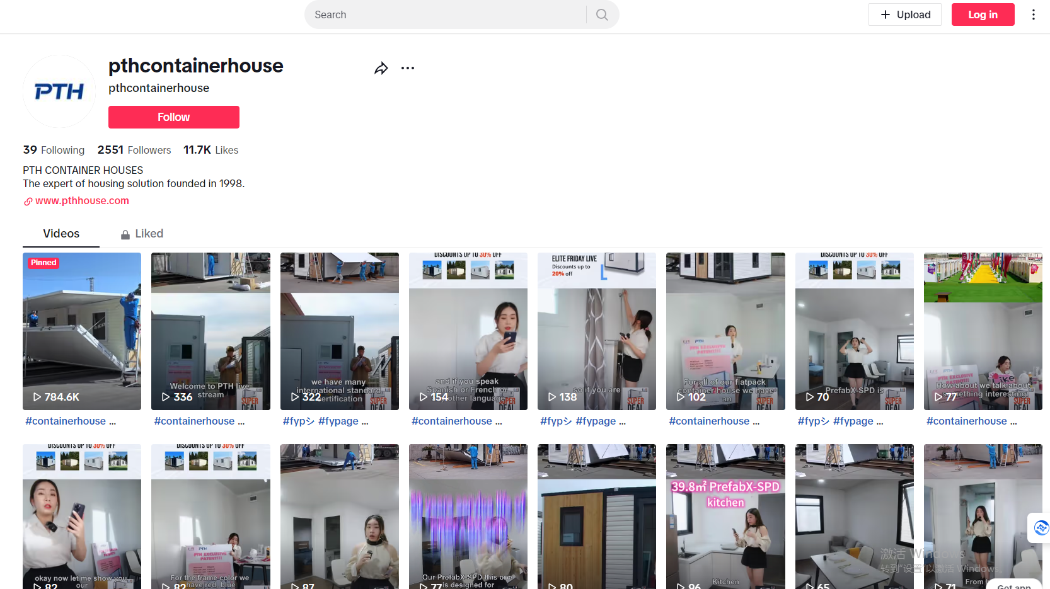The width and height of the screenshot is (1050, 589).
Task: Switch to the Videos tab
Action: coord(61,234)
